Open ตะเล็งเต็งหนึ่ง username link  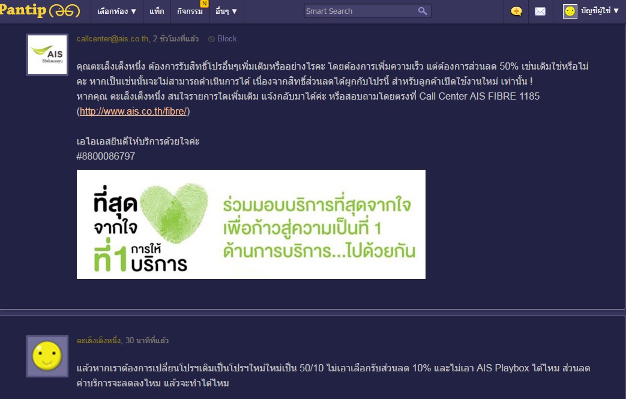98,340
